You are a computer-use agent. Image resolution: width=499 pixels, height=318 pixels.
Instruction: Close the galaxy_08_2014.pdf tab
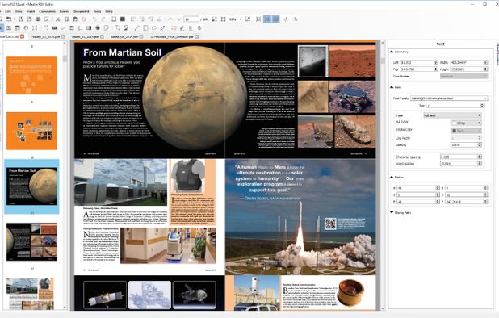[141, 36]
